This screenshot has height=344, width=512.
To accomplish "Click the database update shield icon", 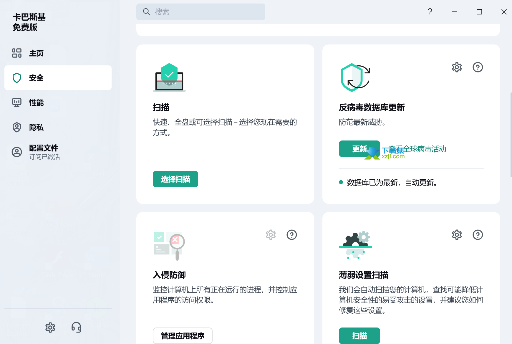I will pos(355,77).
